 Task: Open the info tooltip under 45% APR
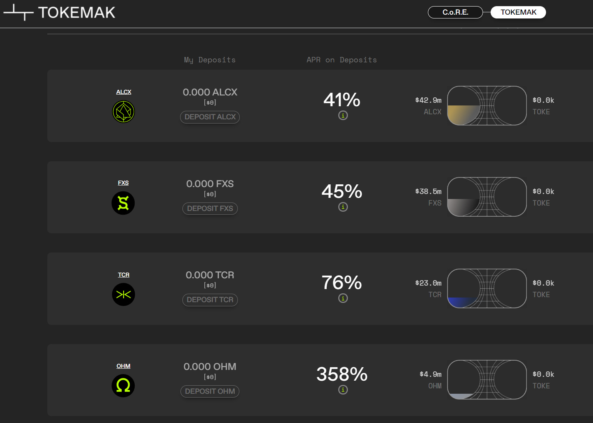[342, 207]
